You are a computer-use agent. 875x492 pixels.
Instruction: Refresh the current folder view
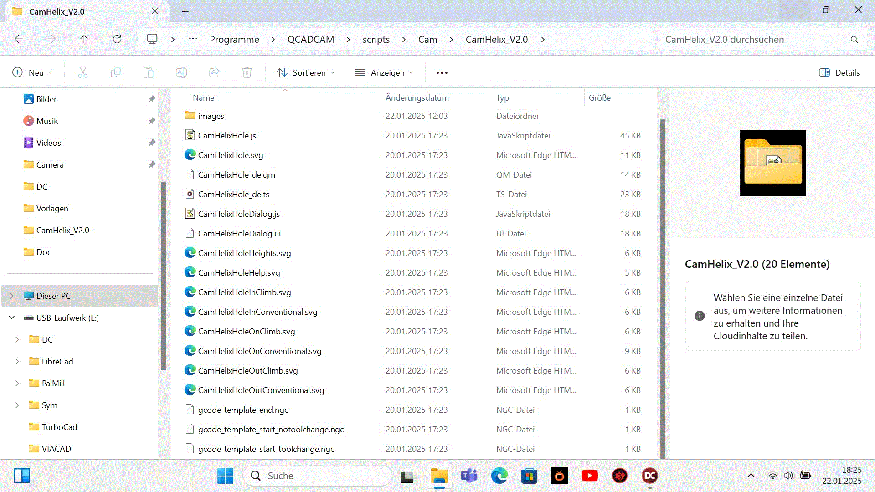click(x=117, y=39)
